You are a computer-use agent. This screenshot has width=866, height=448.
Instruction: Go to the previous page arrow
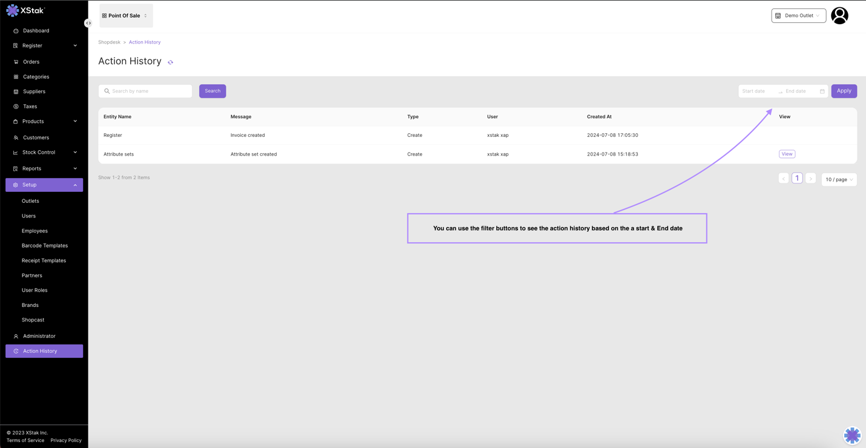click(784, 179)
